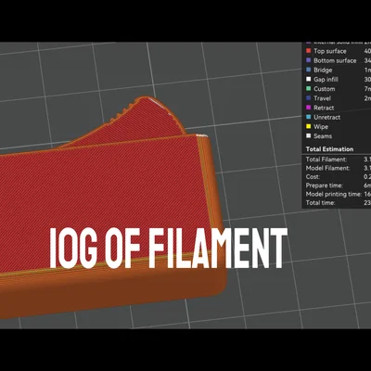This screenshot has width=371, height=371.
Task: Select the 'Custom' legend label
Action: tap(325, 89)
